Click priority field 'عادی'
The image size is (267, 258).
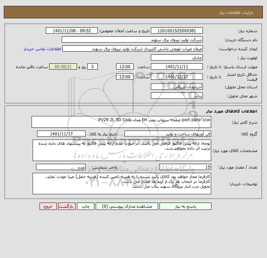pyautogui.click(x=177, y=57)
